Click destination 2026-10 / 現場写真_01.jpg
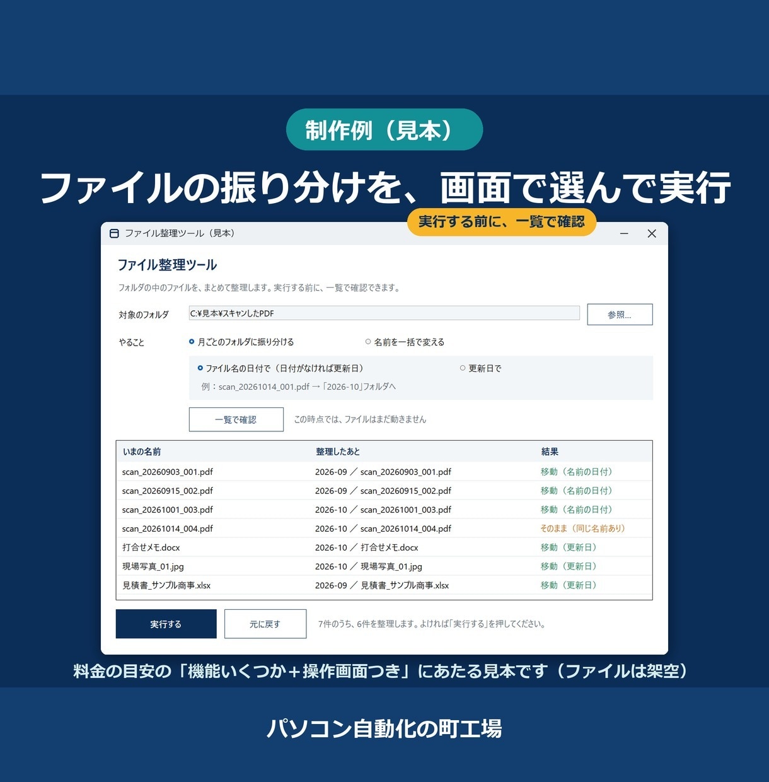769x782 pixels. pyautogui.click(x=369, y=566)
